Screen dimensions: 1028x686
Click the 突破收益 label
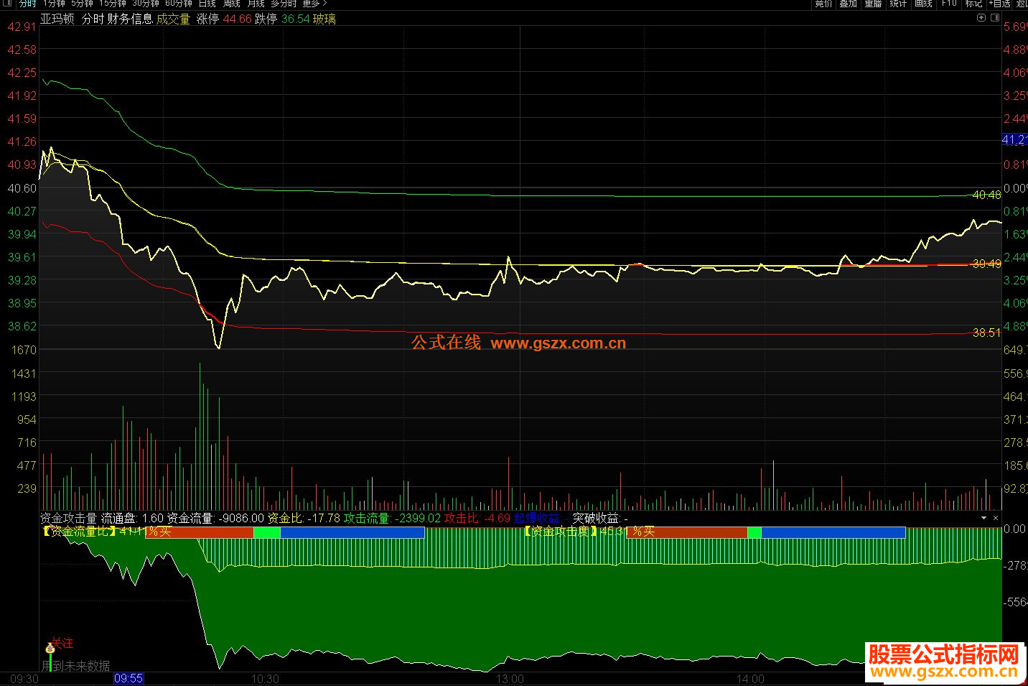596,518
